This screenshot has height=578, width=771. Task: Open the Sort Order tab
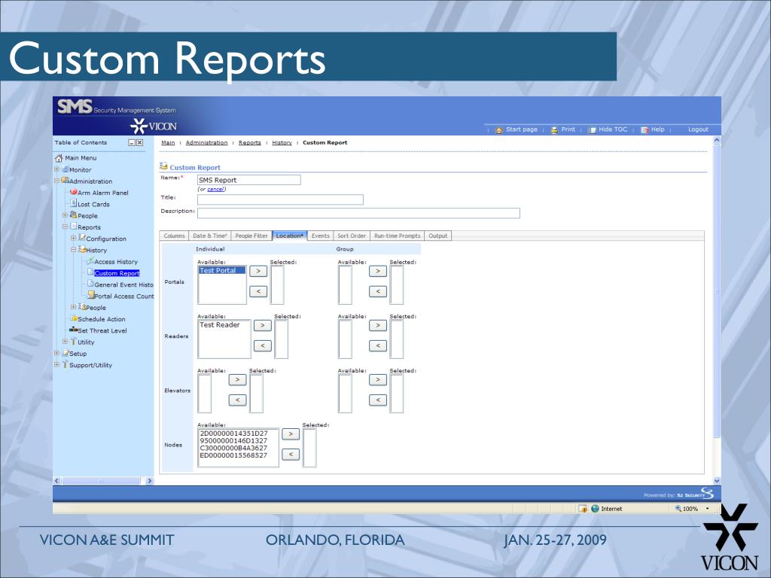click(352, 236)
